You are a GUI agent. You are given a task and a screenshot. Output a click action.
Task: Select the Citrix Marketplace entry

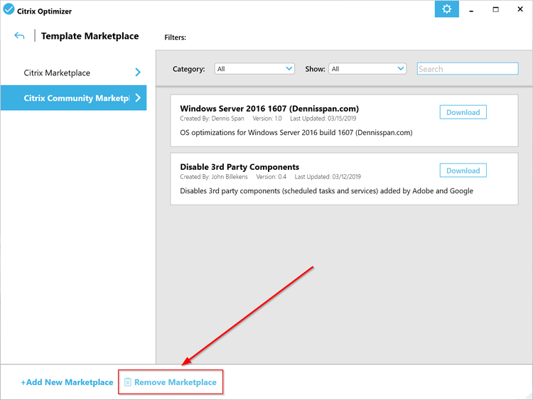(73, 72)
